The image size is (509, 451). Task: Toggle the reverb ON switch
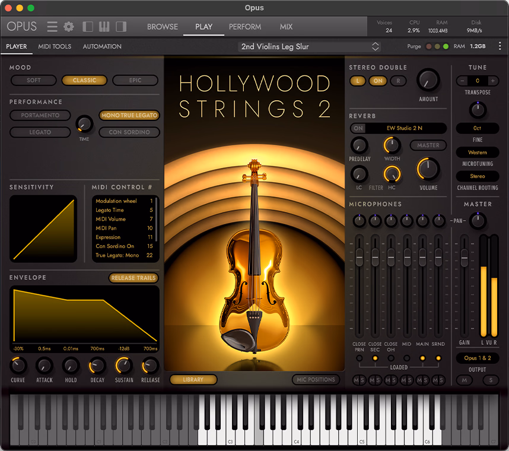click(x=358, y=128)
